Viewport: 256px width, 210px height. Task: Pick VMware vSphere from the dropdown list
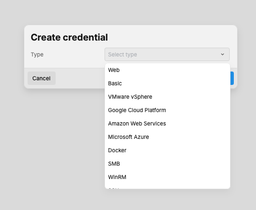click(130, 97)
